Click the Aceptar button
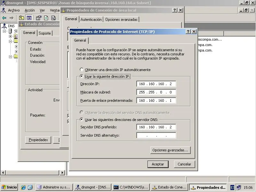This screenshot has width=256, height=192. (158, 164)
